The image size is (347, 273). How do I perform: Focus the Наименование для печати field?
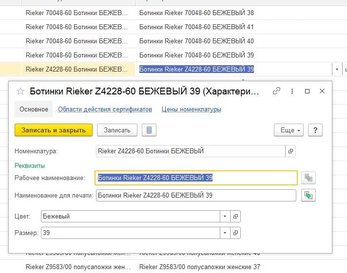(196, 196)
